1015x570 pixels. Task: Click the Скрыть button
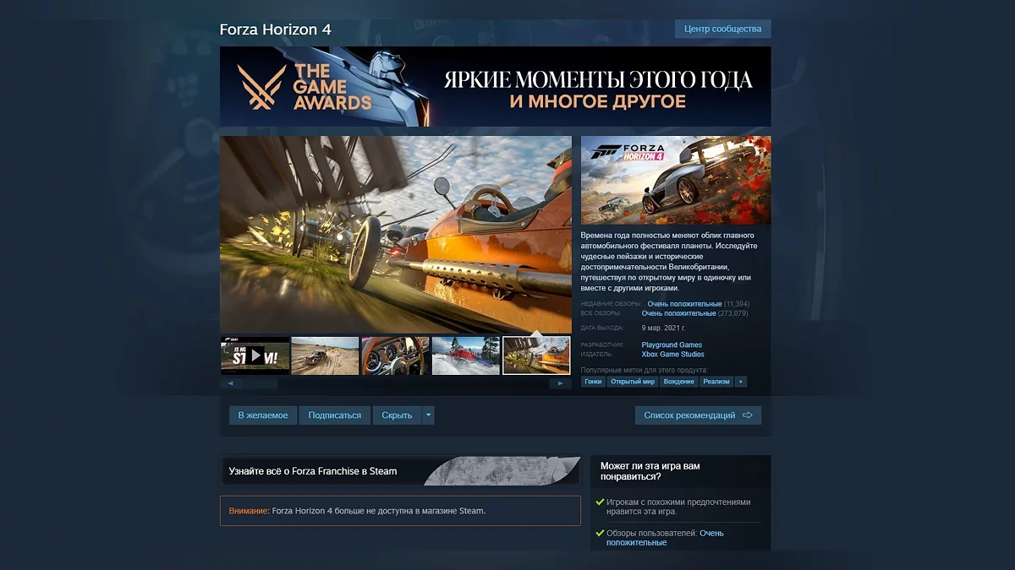tap(397, 415)
